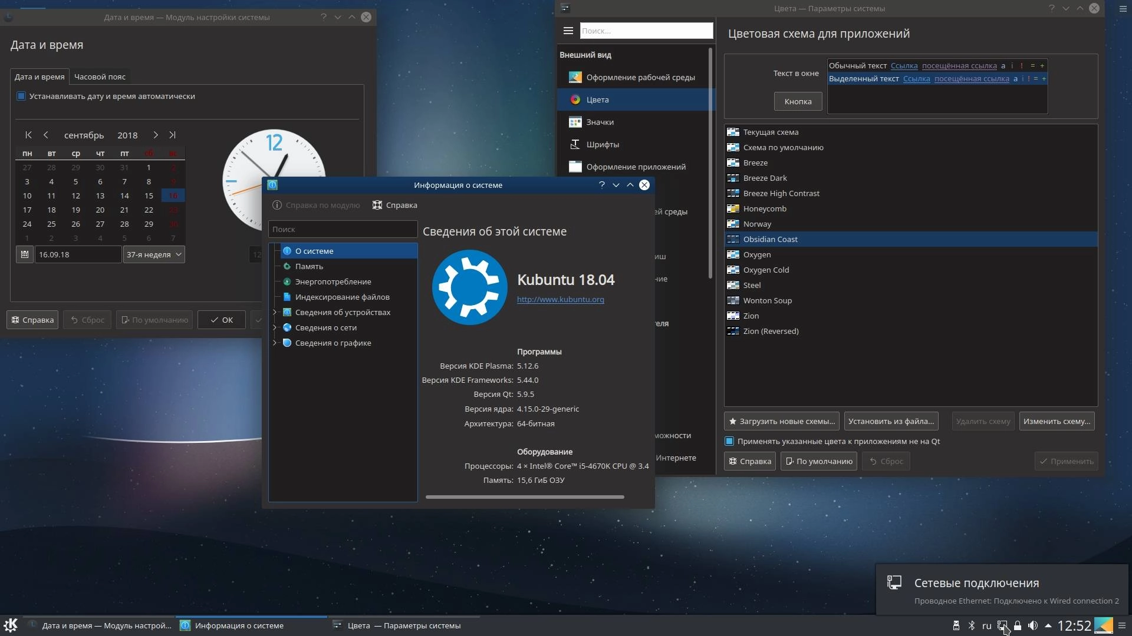
Task: Select Индексирование файлов tree item
Action: [348, 297]
